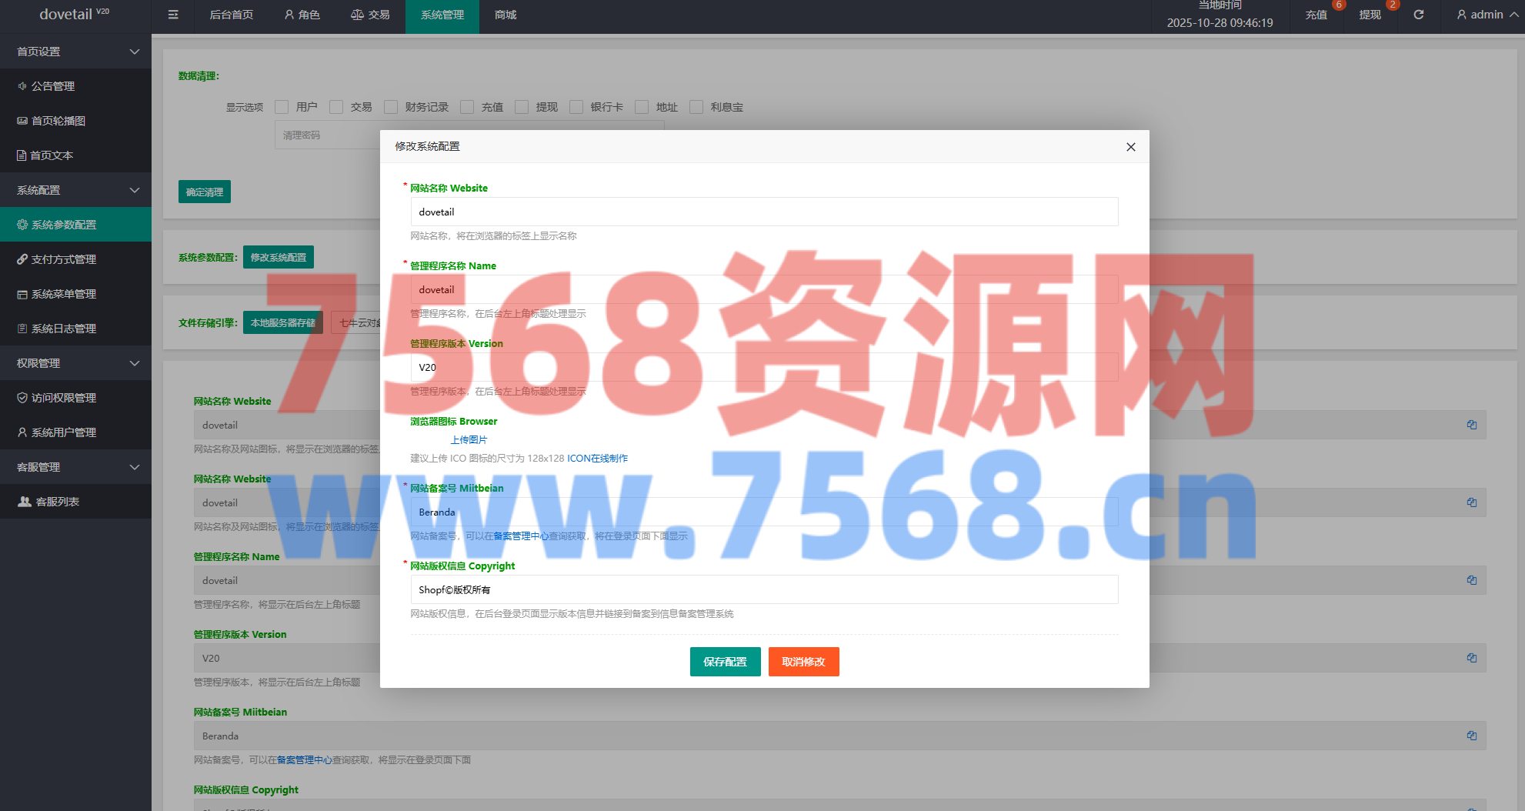Screen dimensions: 1525x811
Task: Click the 取消修改 button
Action: click(803, 662)
